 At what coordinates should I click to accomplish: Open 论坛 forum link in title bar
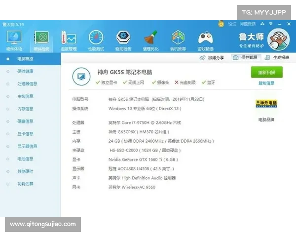coord(231,24)
